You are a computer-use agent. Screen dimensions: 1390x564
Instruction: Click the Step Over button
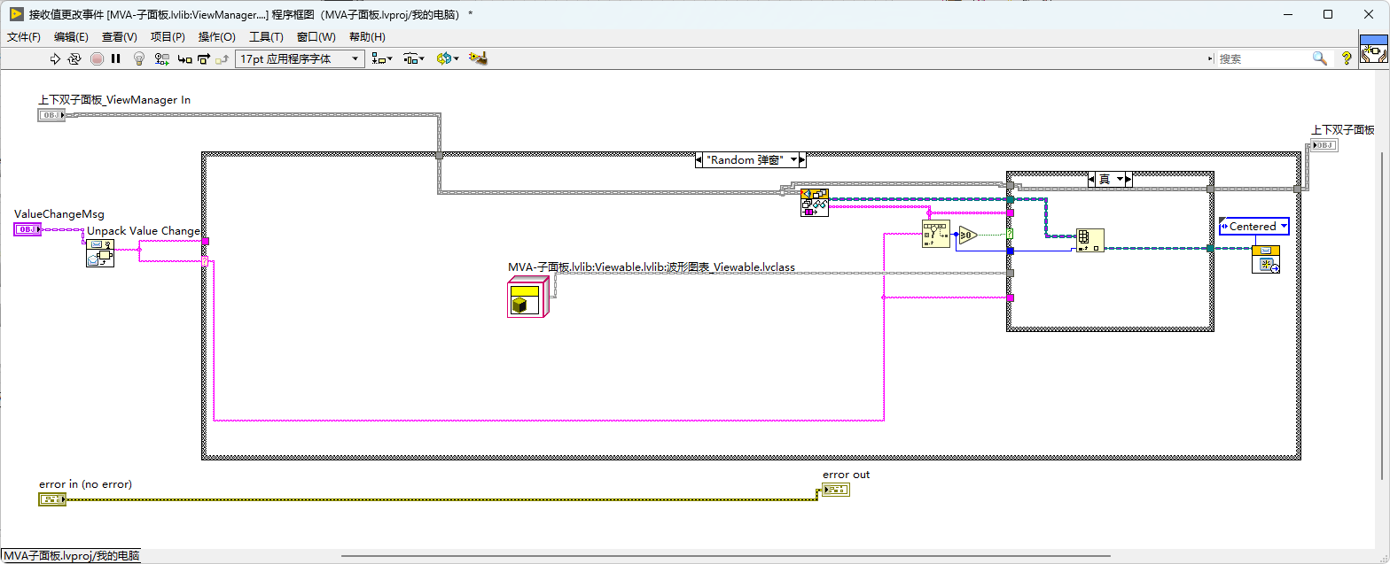coord(203,58)
